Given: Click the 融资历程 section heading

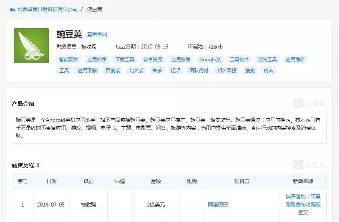Looking at the screenshot, I should pos(23,165).
